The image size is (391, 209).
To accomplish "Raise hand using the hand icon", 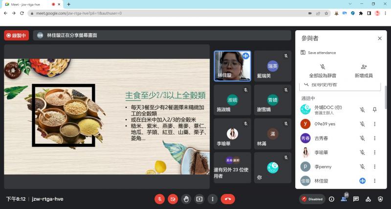I will [x=186, y=199].
